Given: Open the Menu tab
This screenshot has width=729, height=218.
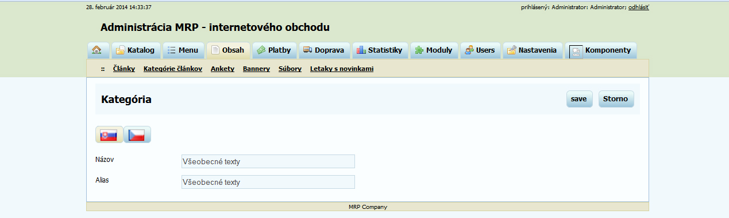Looking at the screenshot, I should (183, 50).
